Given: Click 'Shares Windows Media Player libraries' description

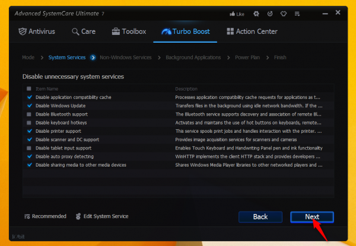Looking at the screenshot, I should pyautogui.click(x=249, y=165).
